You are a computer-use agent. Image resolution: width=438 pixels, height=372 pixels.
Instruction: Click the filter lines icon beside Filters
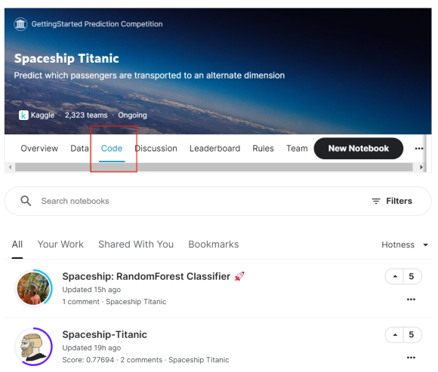[x=376, y=201]
